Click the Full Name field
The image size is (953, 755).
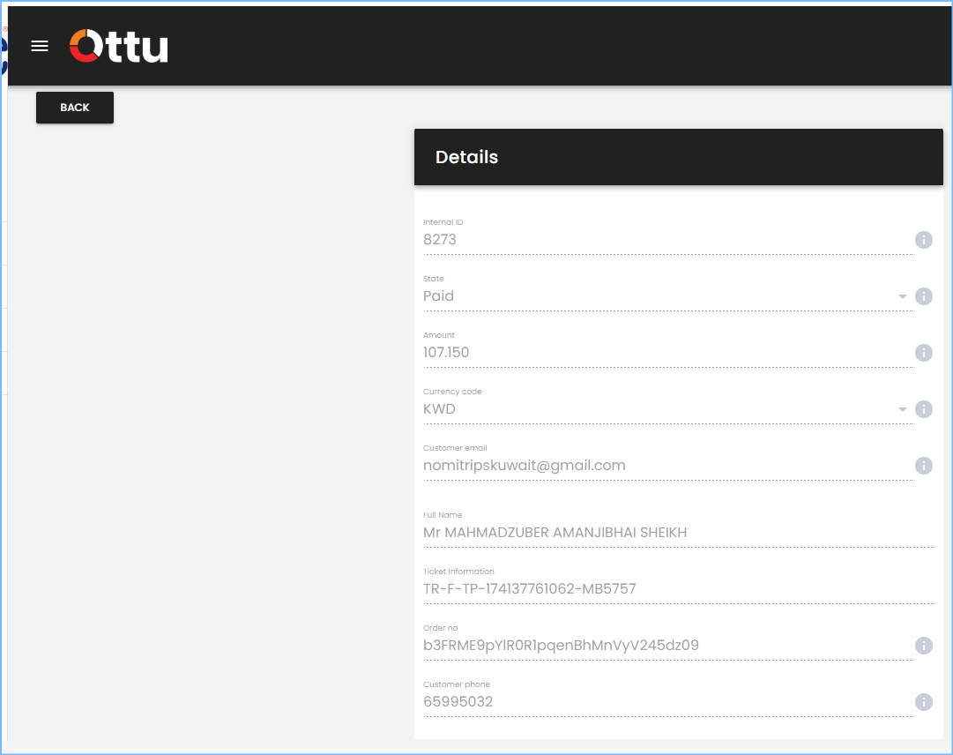pos(678,533)
